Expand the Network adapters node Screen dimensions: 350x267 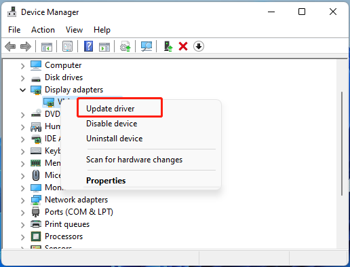click(22, 200)
